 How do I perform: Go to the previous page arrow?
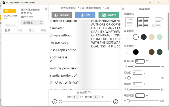coord(55,102)
